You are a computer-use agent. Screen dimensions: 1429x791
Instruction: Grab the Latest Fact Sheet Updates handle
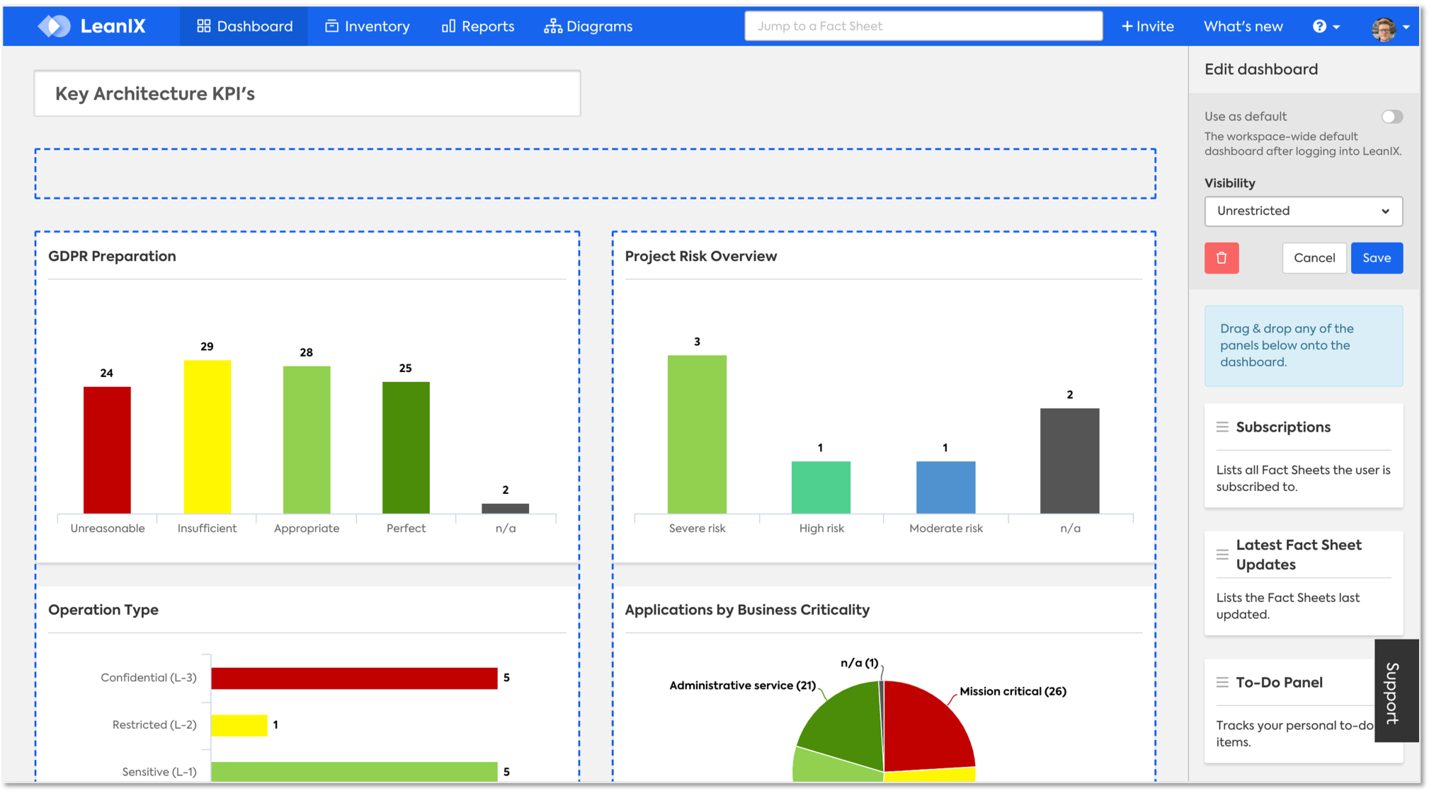click(1222, 555)
